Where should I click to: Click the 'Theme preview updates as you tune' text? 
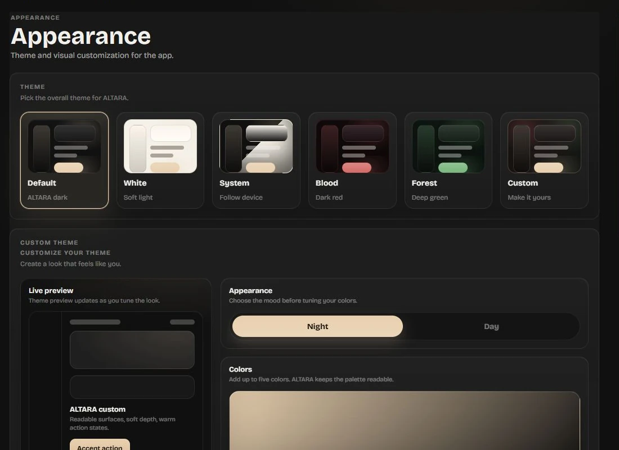[x=95, y=300]
